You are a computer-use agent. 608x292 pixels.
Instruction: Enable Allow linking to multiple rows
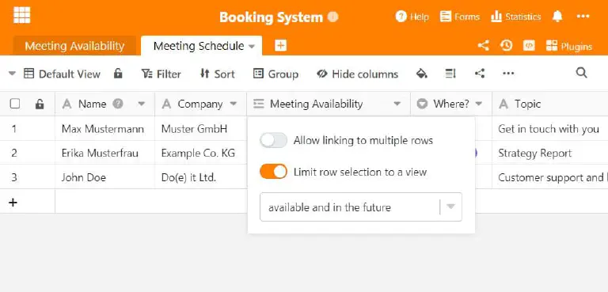273,140
